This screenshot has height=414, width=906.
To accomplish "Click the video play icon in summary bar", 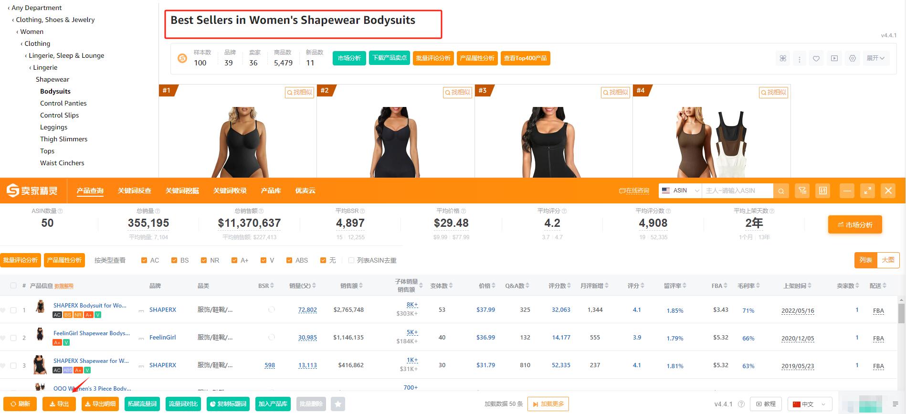I will (834, 58).
